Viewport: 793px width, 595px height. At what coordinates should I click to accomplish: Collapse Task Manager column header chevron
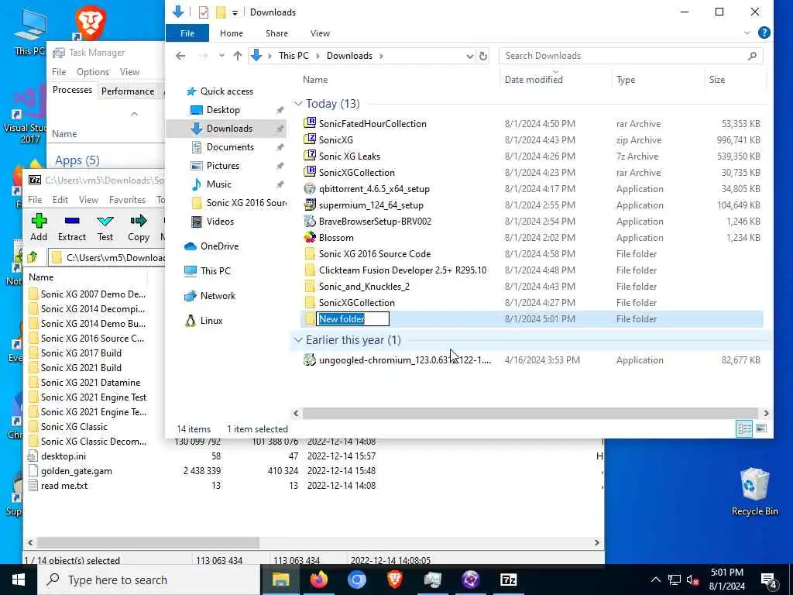pos(134,114)
